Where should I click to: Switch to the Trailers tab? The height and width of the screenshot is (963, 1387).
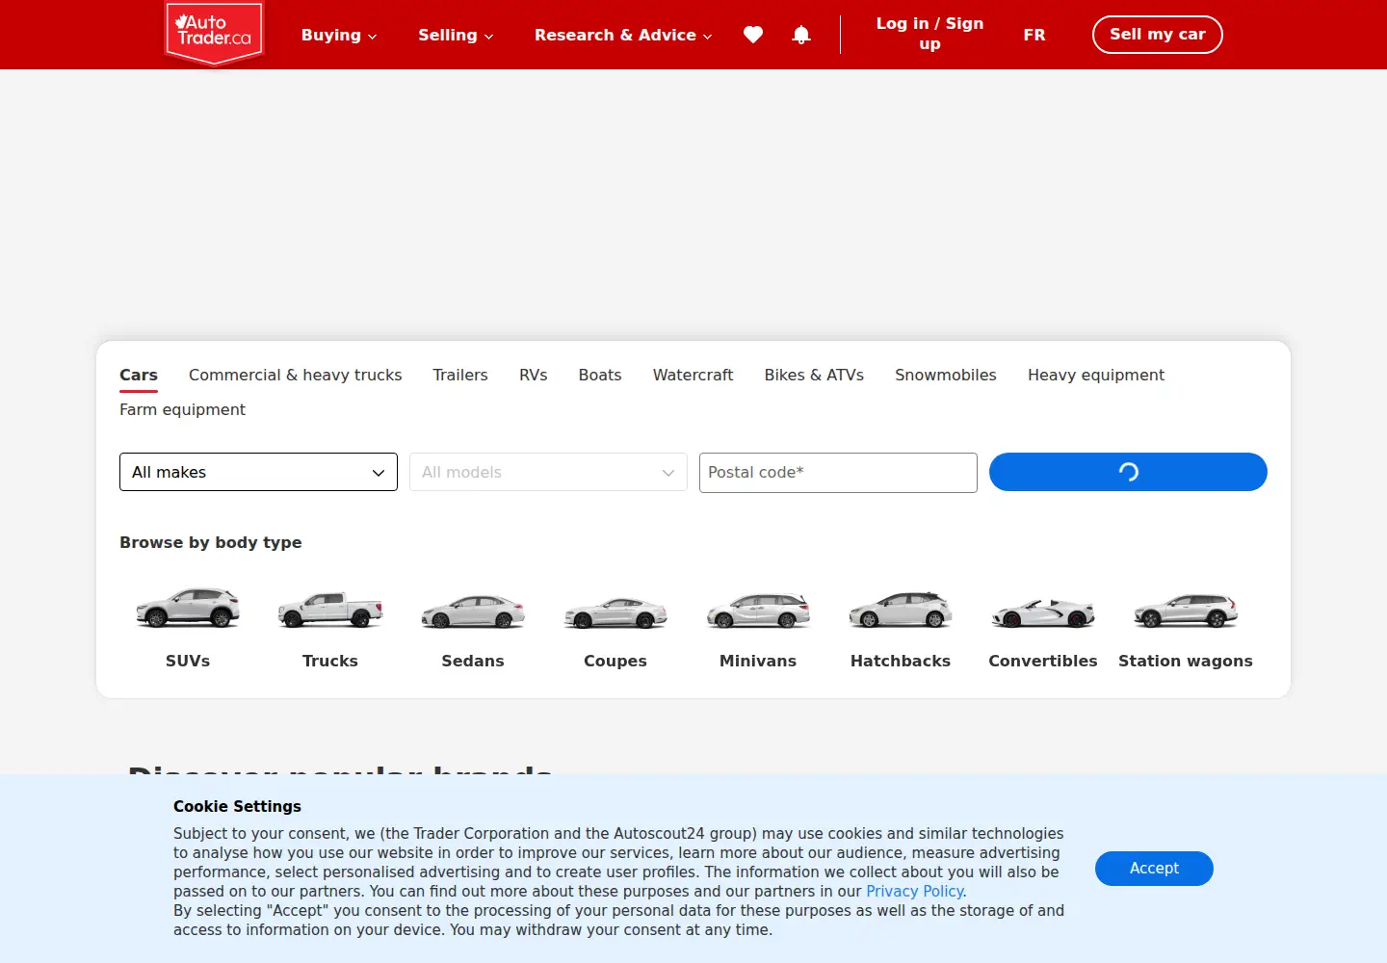coord(460,375)
